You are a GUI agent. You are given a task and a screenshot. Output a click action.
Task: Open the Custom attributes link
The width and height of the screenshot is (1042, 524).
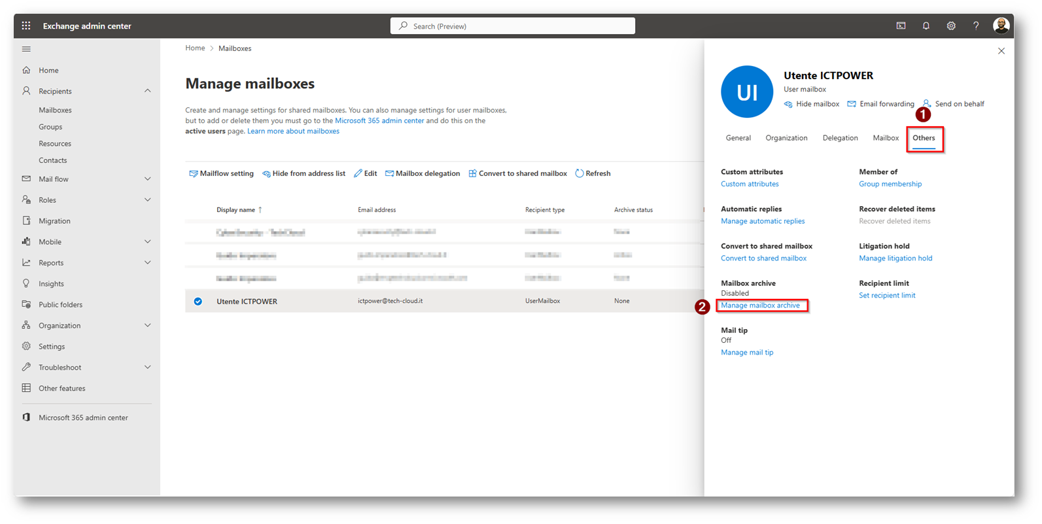[750, 184]
